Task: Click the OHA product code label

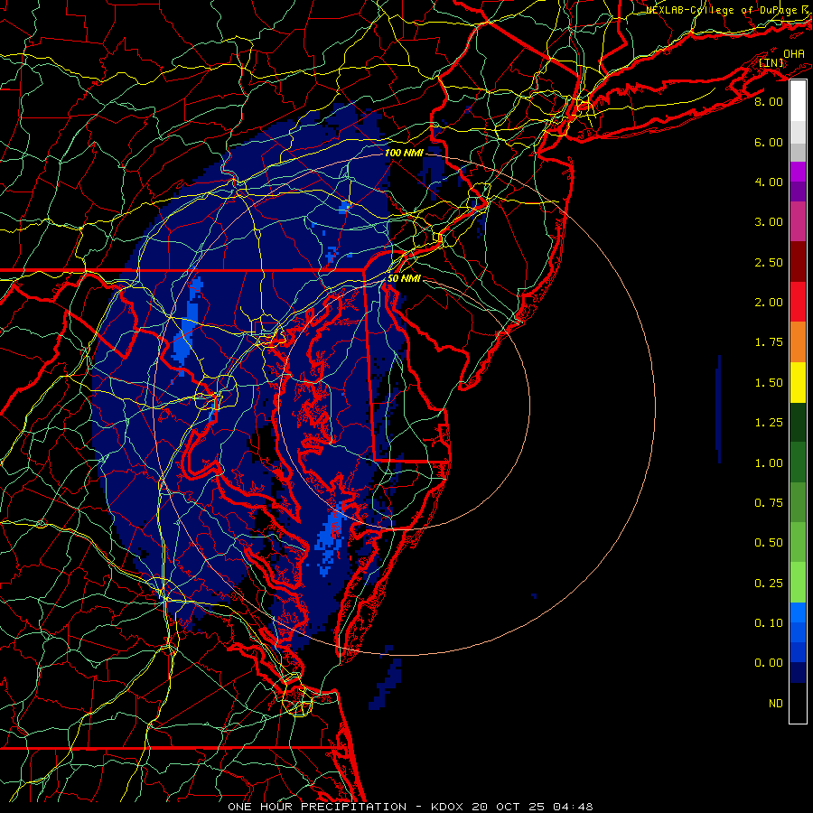Action: 794,53
